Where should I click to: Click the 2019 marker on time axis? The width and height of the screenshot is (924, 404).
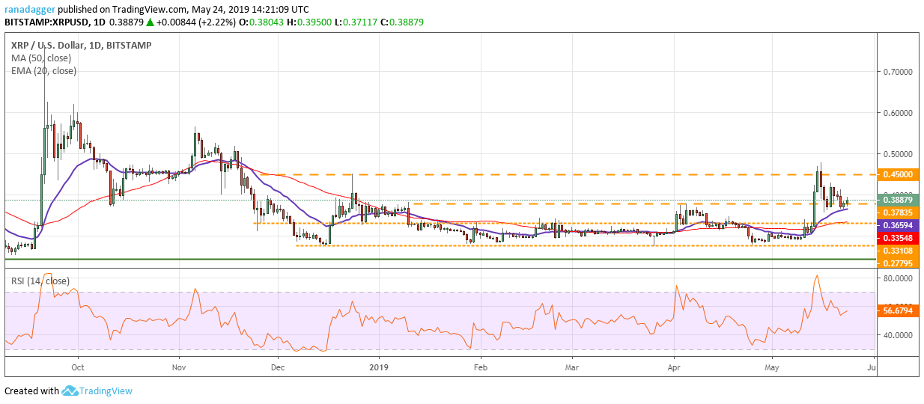[x=380, y=367]
